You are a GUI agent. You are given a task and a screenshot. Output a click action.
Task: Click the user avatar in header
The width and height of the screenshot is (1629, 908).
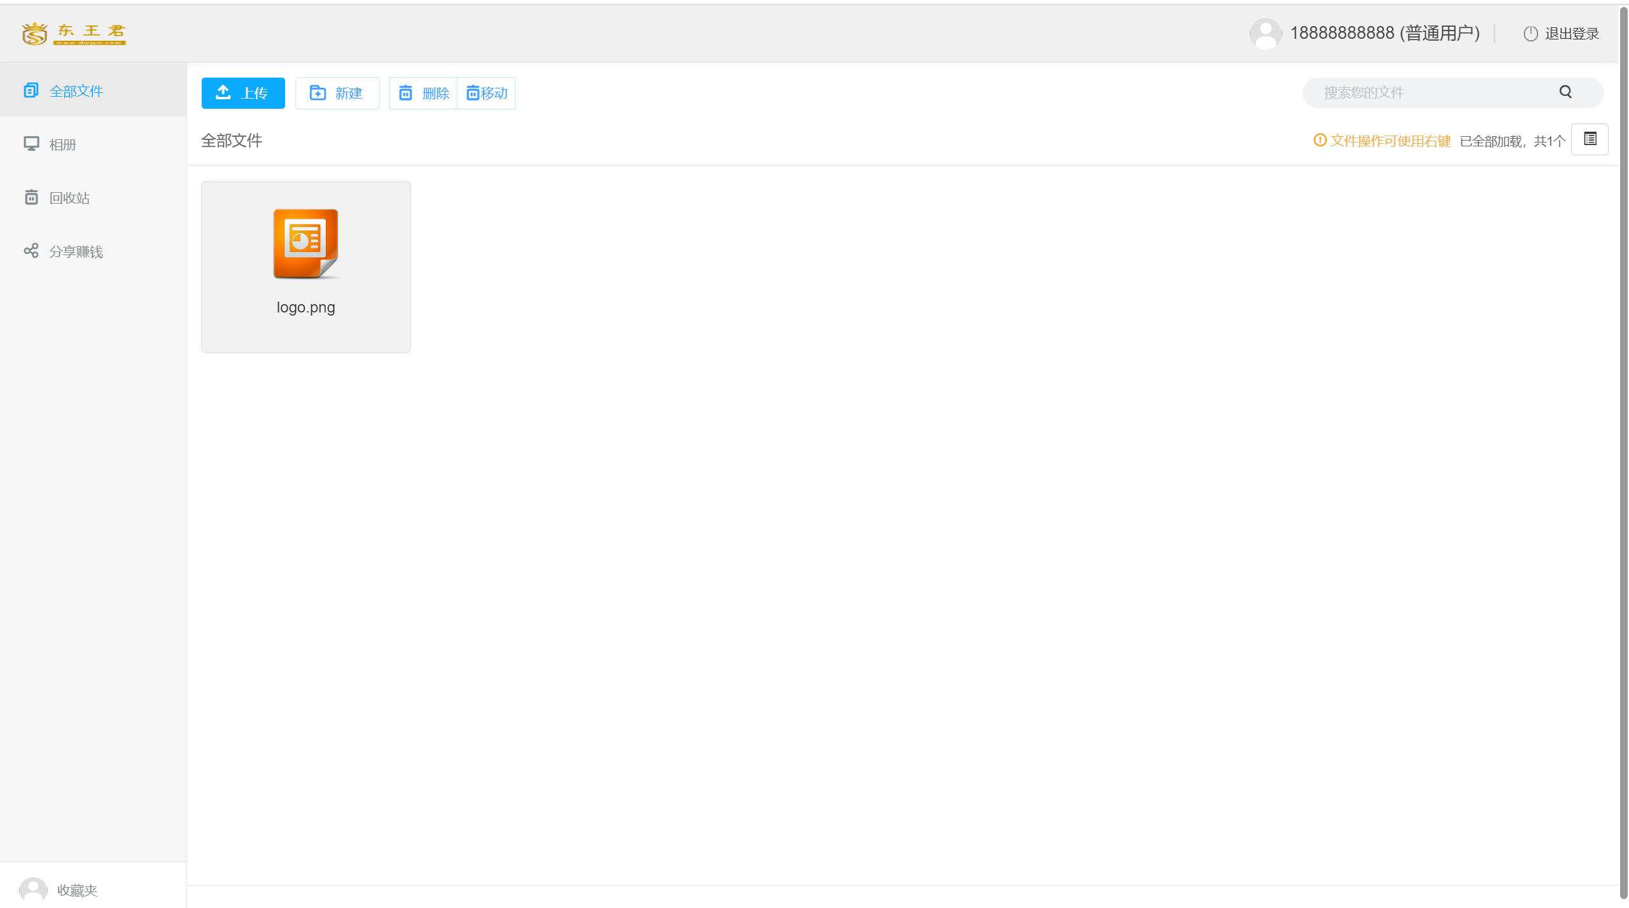point(1266,34)
